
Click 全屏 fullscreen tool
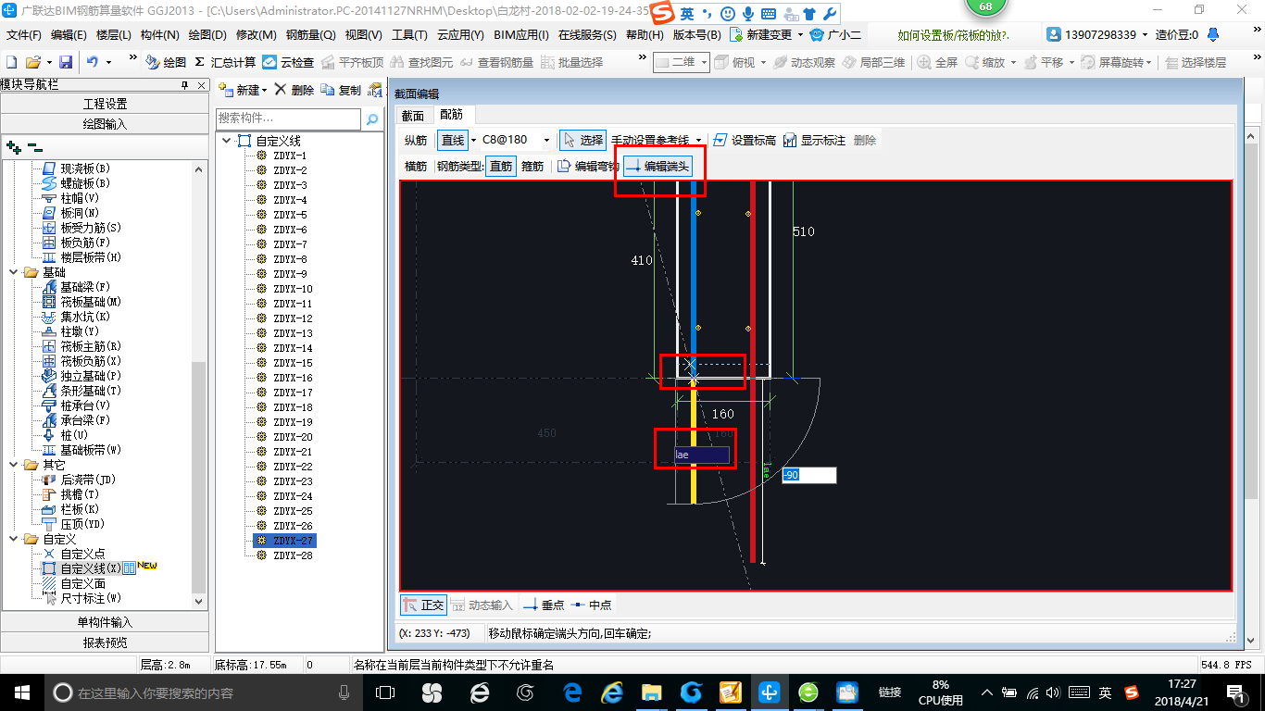(x=937, y=62)
